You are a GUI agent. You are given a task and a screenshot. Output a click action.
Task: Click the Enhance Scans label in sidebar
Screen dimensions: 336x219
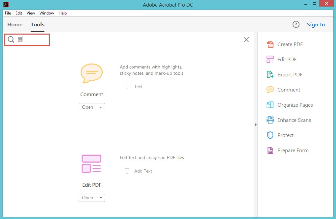(294, 120)
